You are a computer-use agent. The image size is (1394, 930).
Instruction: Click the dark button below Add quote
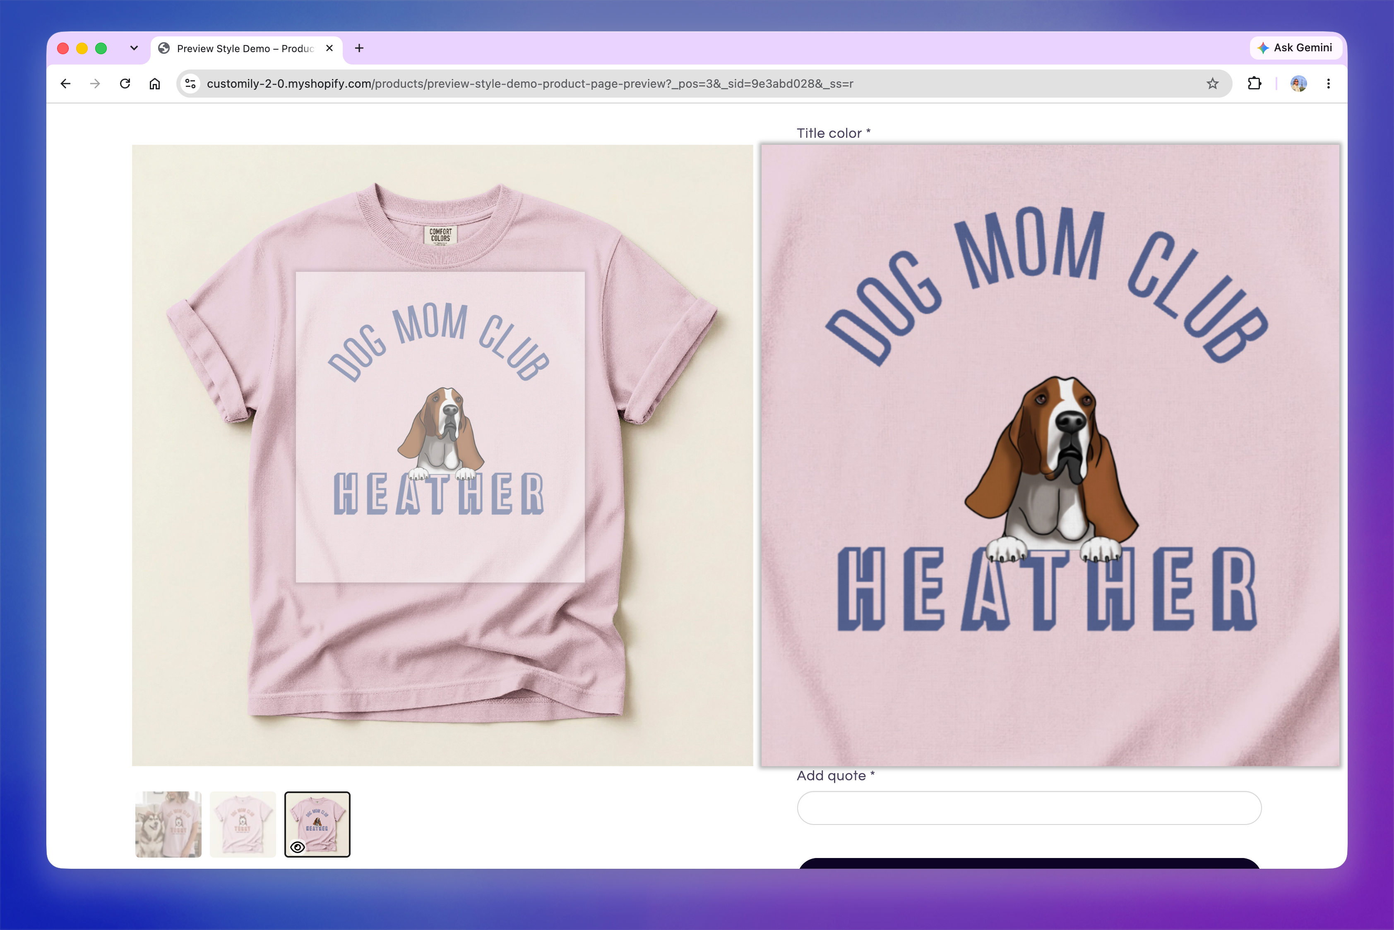pyautogui.click(x=1029, y=863)
